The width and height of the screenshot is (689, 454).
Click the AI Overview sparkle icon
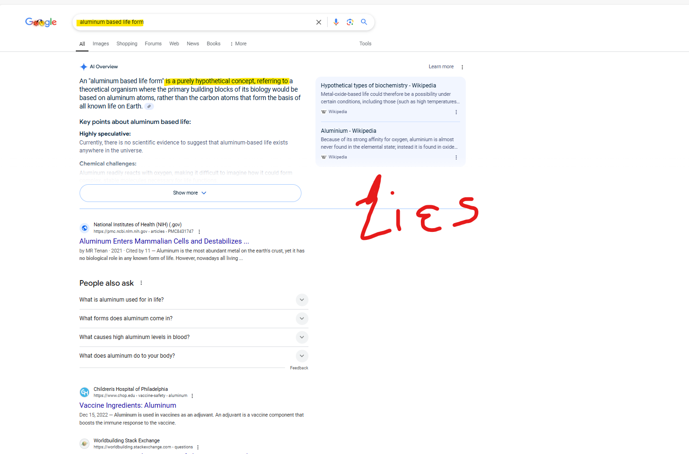[x=84, y=67]
